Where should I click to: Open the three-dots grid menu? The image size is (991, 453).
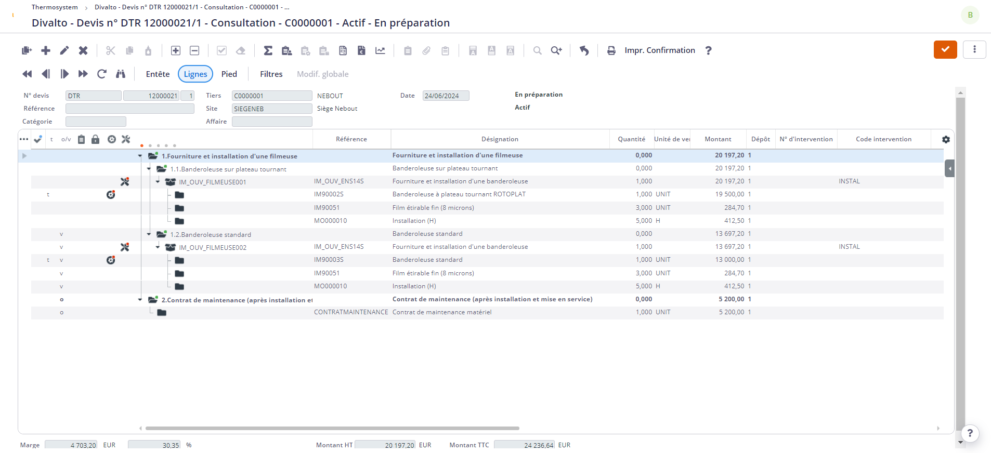[24, 139]
